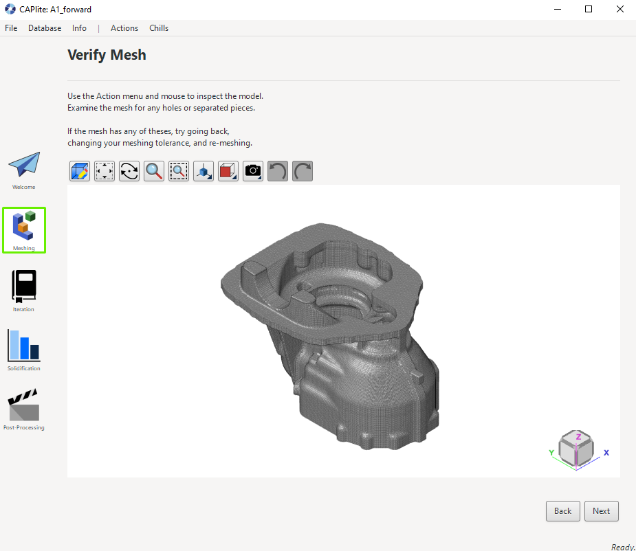The image size is (636, 551).
Task: Open the Info menu
Action: (x=79, y=28)
